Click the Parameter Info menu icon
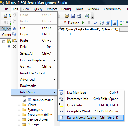 (x=61, y=99)
